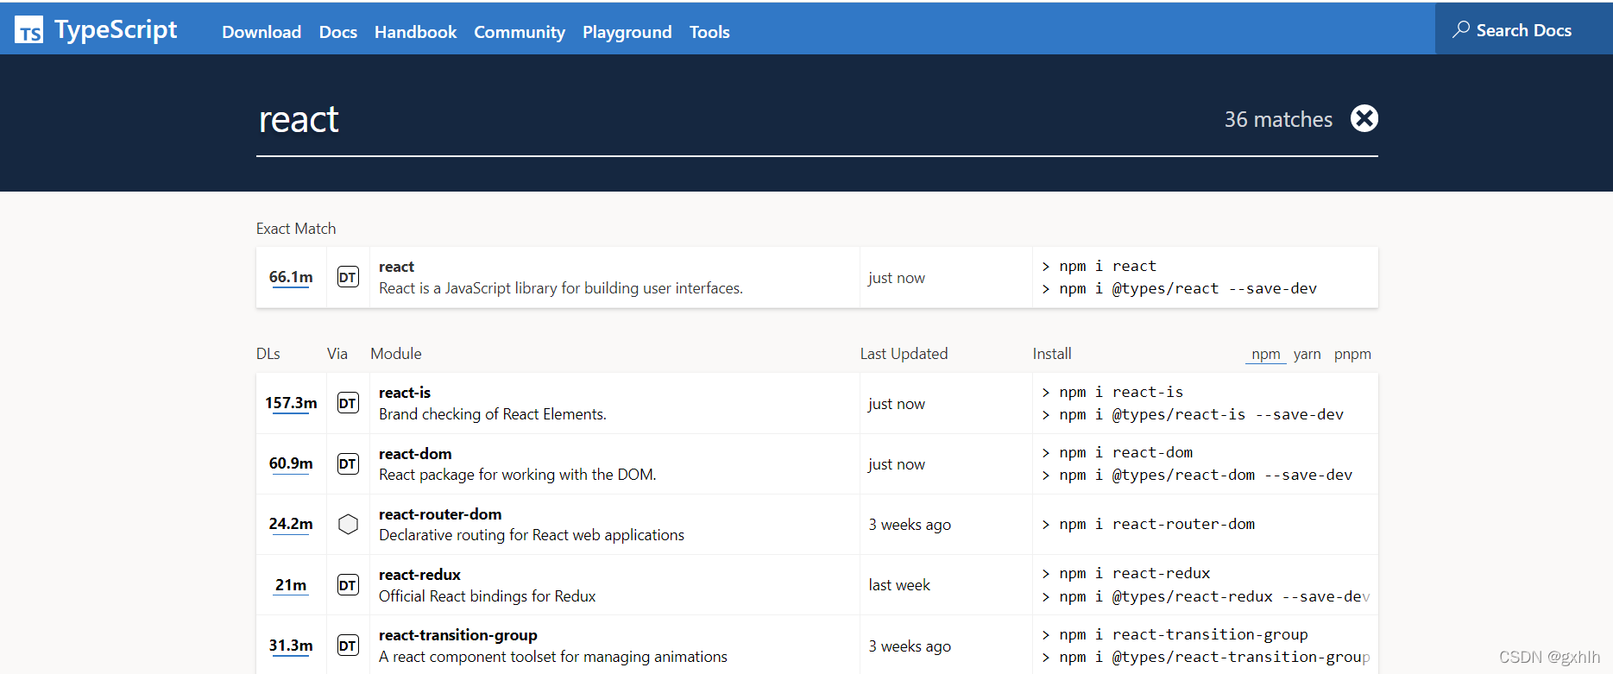This screenshot has height=674, width=1613.
Task: Click 'Declarative routing for React web applications'
Action: (x=532, y=535)
